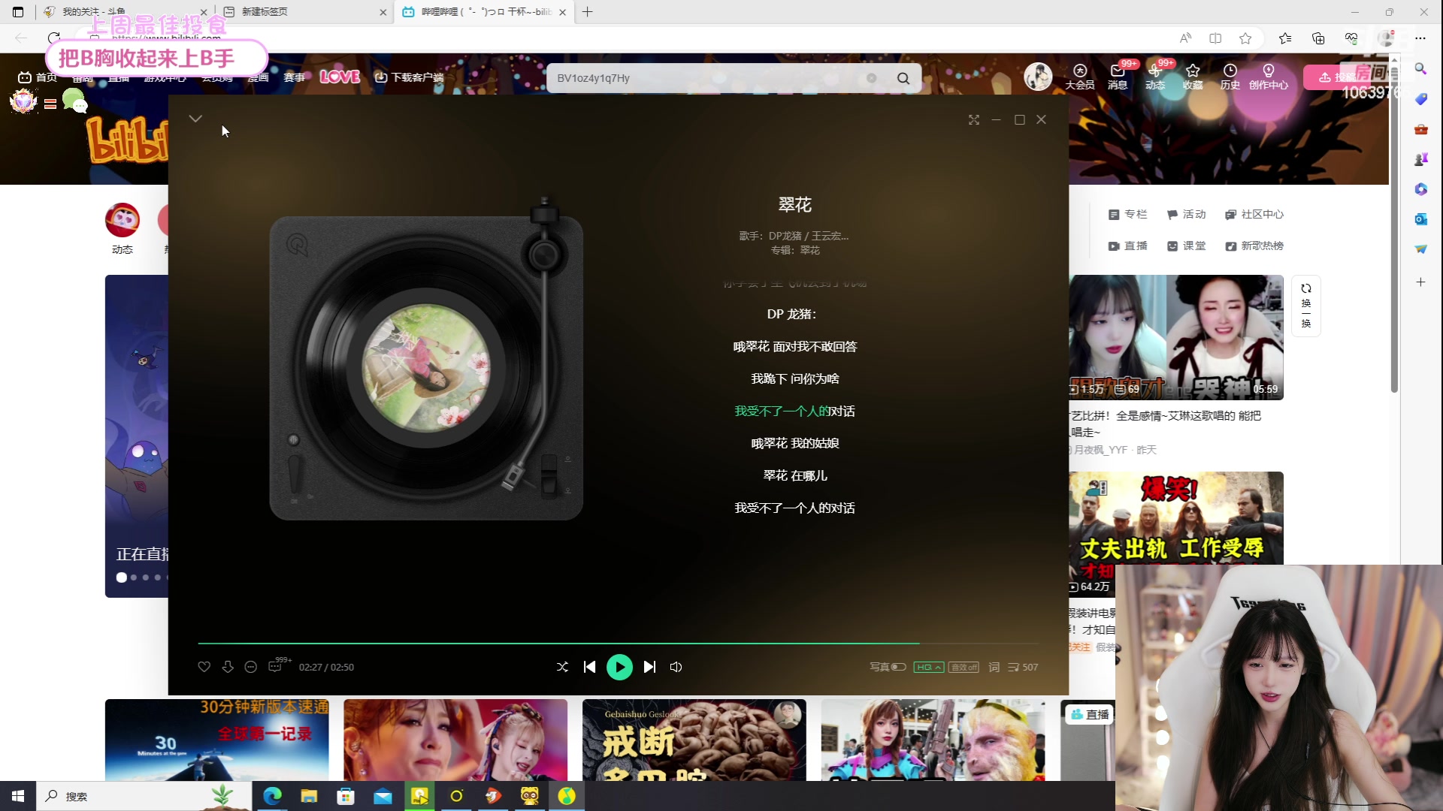This screenshot has width=1443, height=811.
Task: Open the 戒断 video thumbnail
Action: tap(694, 740)
